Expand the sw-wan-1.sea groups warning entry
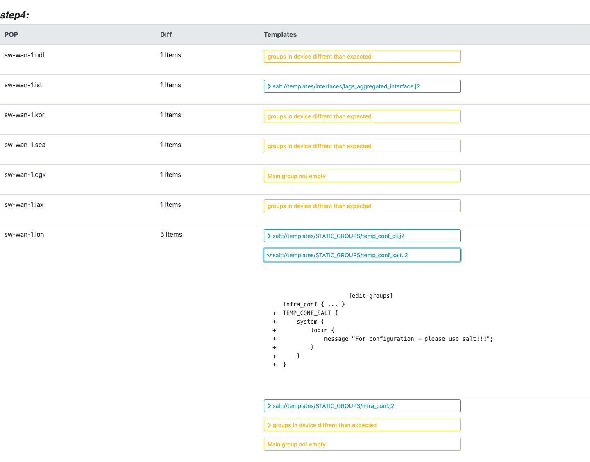This screenshot has width=590, height=462. click(x=361, y=146)
